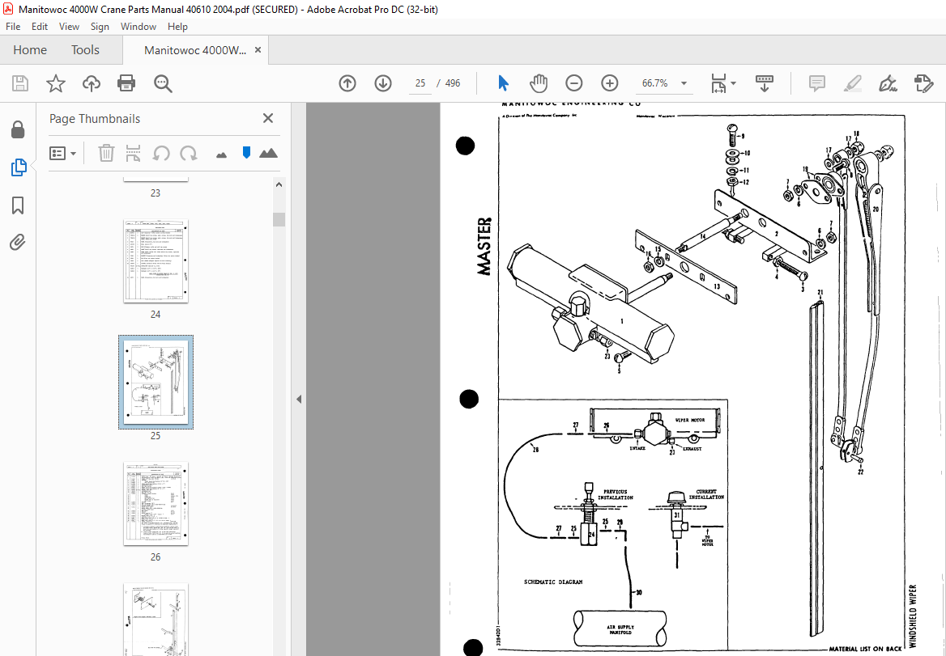
Task: Switch to the Tools tab
Action: (x=85, y=50)
